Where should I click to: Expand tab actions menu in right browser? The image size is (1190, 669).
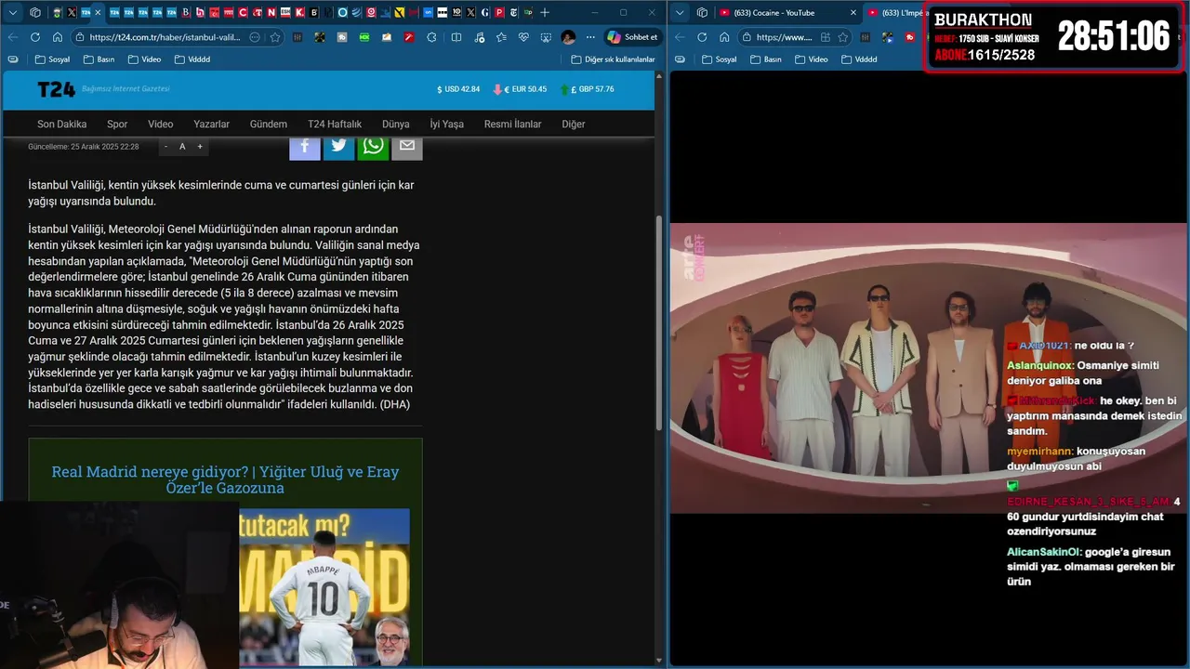(680, 12)
